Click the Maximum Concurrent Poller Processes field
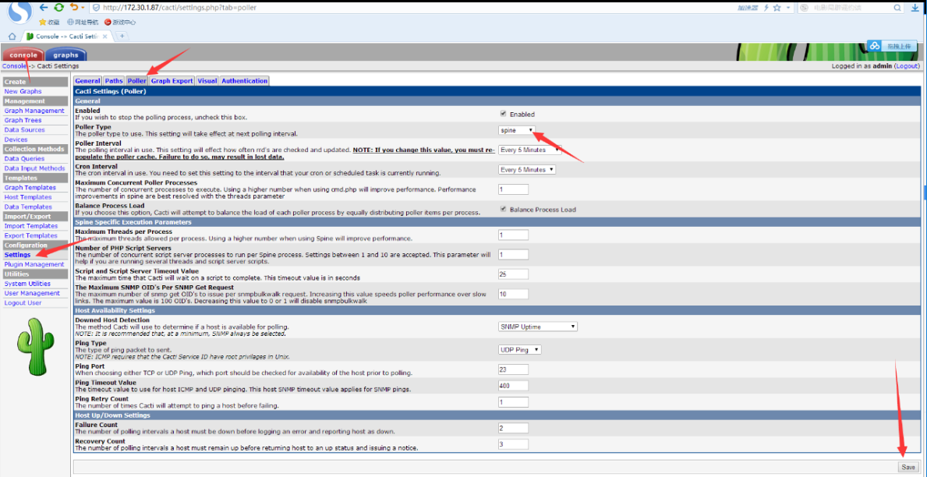Viewport: 927px width, 477px height. (513, 189)
